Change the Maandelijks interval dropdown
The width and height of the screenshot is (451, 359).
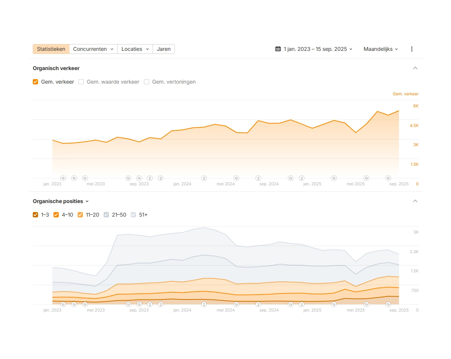(381, 49)
